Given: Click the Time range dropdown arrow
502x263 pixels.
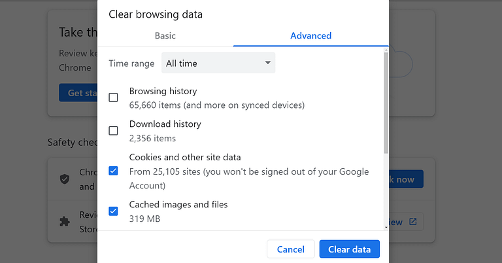Looking at the screenshot, I should click(268, 63).
